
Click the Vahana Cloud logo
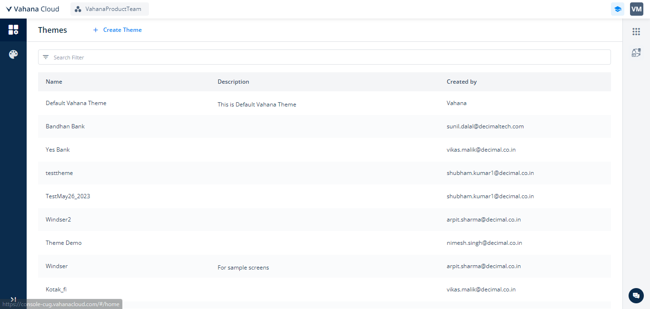[32, 9]
